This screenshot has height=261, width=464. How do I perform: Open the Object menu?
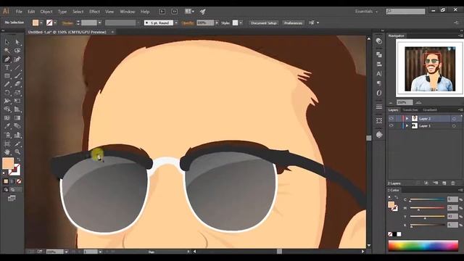pyautogui.click(x=46, y=12)
